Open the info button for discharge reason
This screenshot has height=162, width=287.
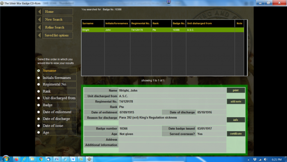click(x=236, y=120)
